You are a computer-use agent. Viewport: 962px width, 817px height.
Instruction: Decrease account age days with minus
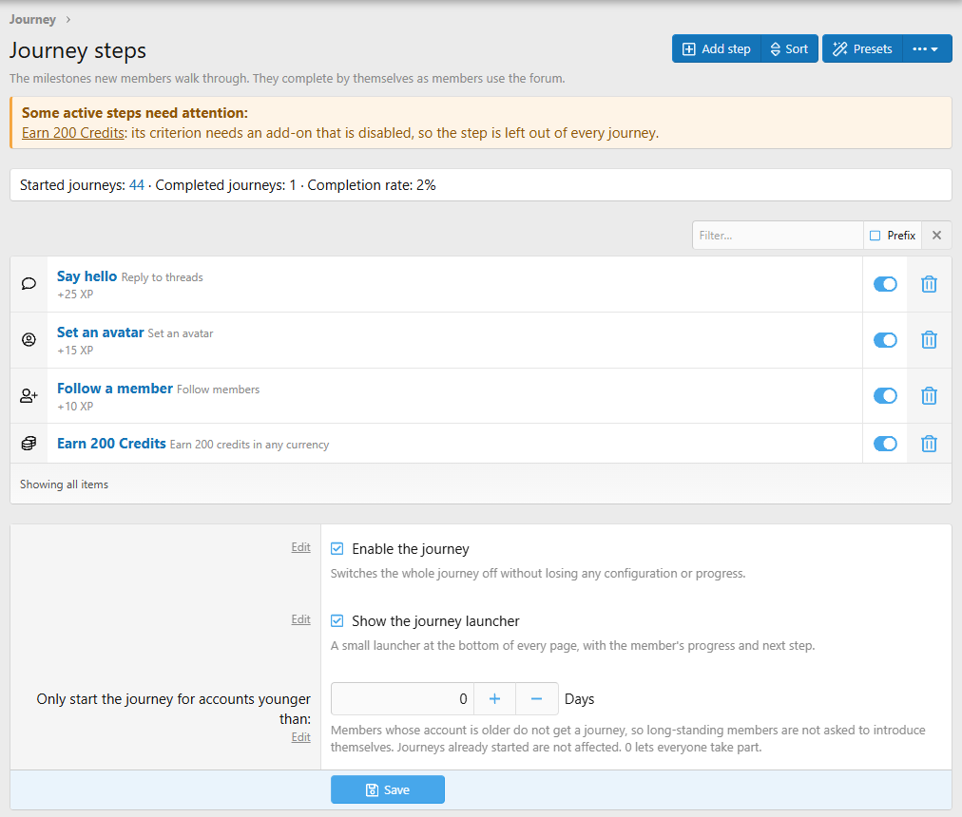pos(536,698)
